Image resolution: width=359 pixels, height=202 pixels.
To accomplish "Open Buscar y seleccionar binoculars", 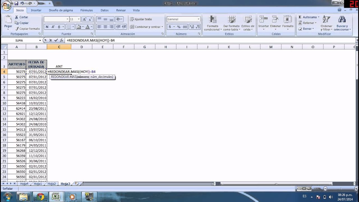I will tap(342, 19).
